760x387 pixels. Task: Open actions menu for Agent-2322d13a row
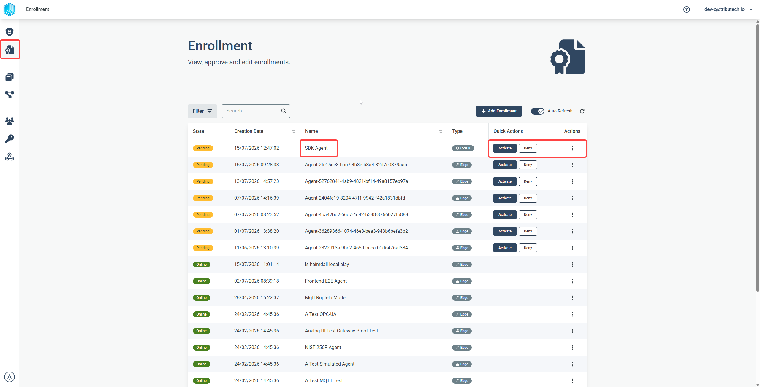point(572,248)
